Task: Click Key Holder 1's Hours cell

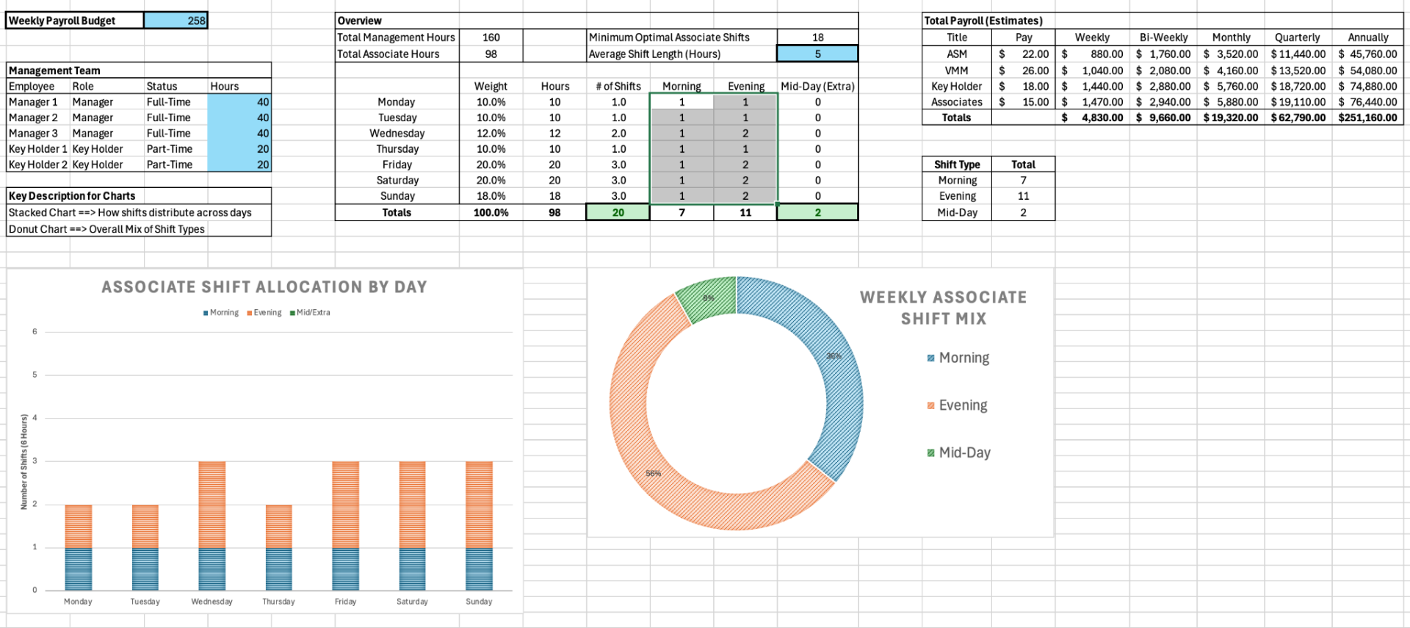Action: pos(239,149)
